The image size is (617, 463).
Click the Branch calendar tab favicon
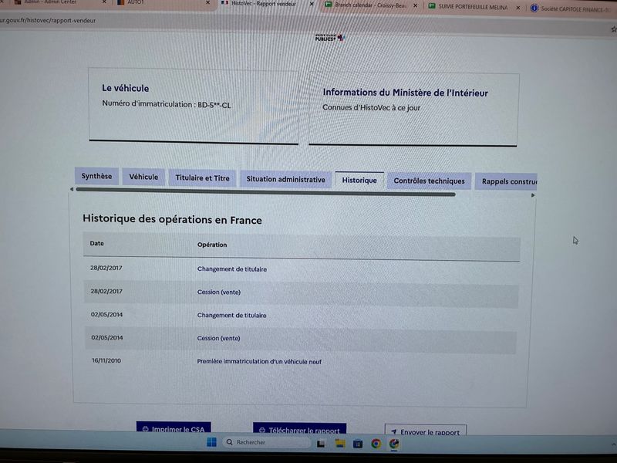[x=329, y=5]
